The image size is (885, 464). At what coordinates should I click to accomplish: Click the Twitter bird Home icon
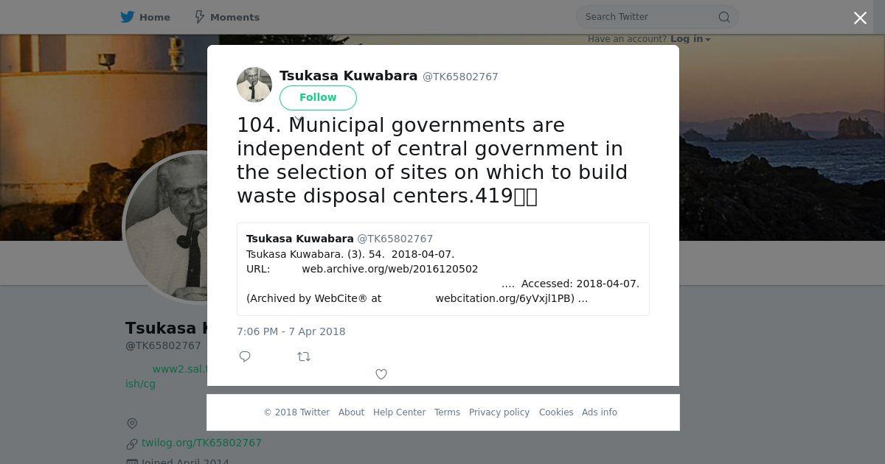pos(128,17)
